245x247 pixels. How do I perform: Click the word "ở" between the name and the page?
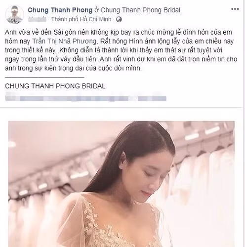[96, 10]
